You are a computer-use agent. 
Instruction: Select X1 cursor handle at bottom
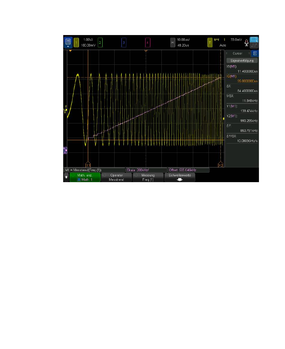[x=88, y=164]
